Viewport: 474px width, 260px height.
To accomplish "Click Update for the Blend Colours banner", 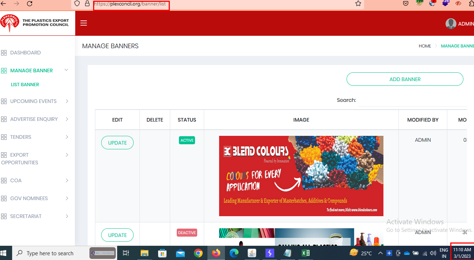I will 117,143.
